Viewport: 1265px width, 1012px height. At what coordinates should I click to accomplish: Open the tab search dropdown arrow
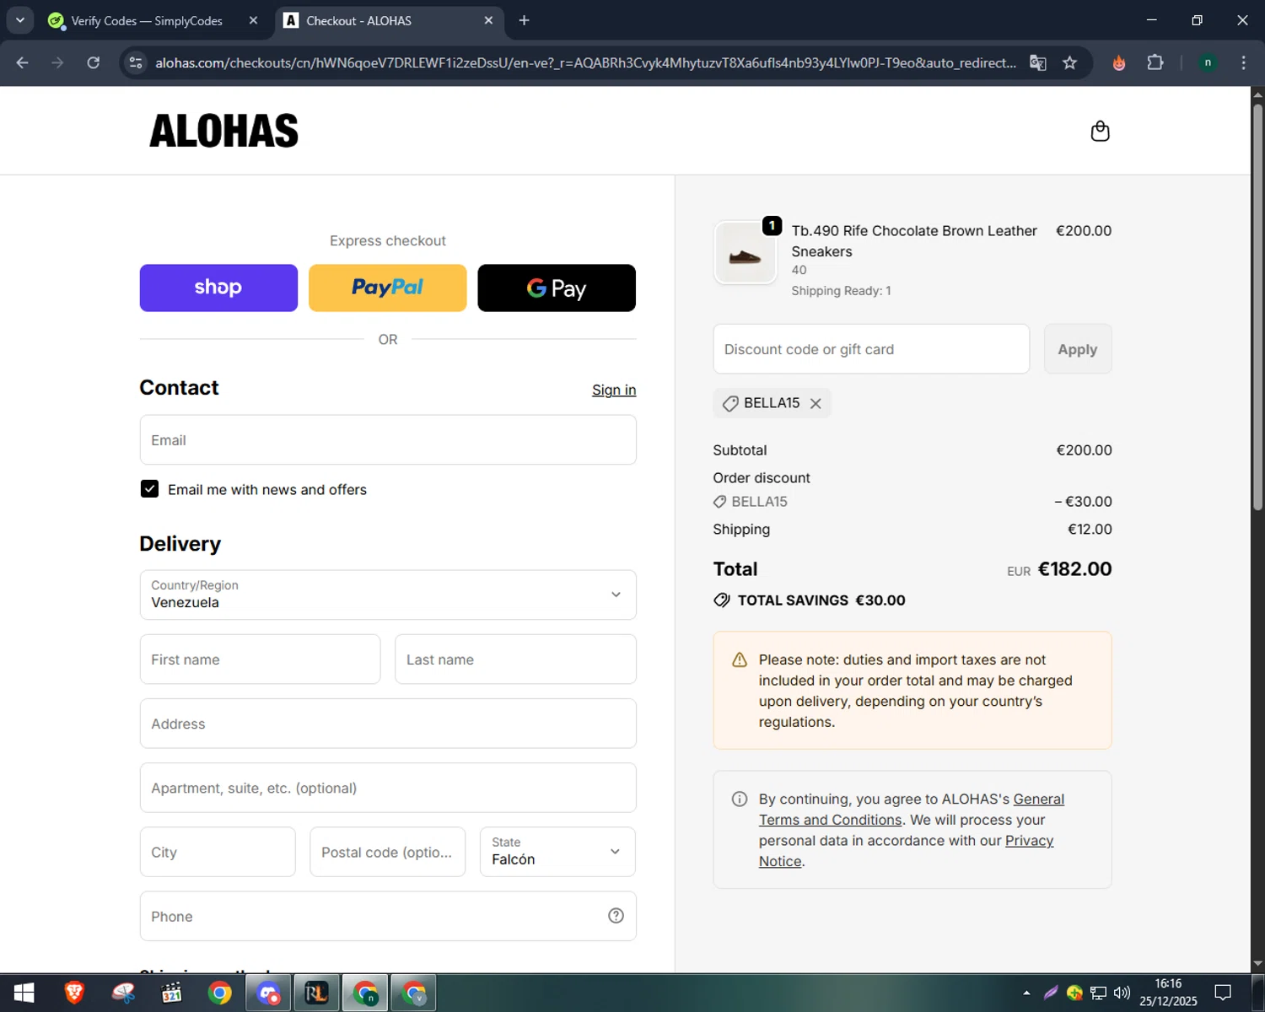point(19,20)
